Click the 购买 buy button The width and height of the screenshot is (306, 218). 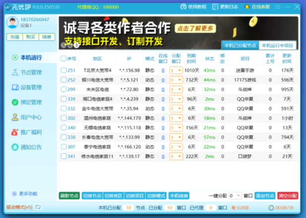[x=31, y=37]
